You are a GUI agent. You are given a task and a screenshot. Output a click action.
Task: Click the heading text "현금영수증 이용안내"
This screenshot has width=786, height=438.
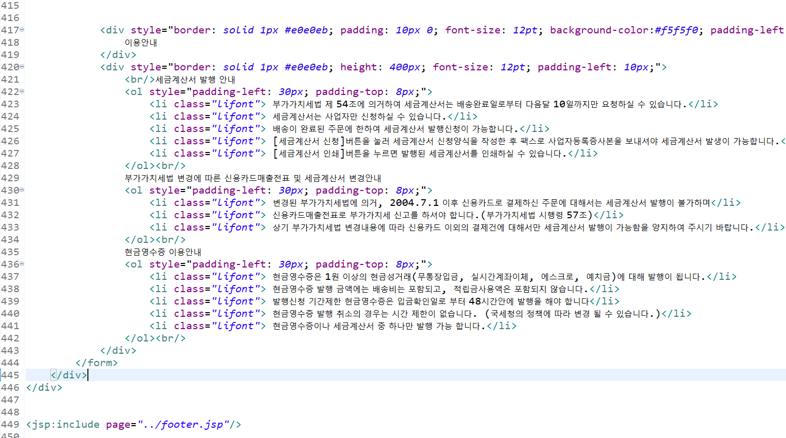[163, 252]
